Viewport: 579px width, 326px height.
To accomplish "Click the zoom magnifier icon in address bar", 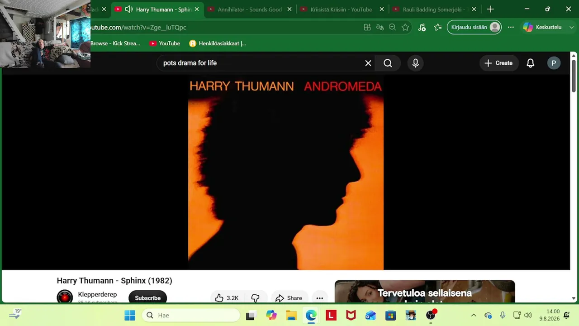I will (393, 27).
